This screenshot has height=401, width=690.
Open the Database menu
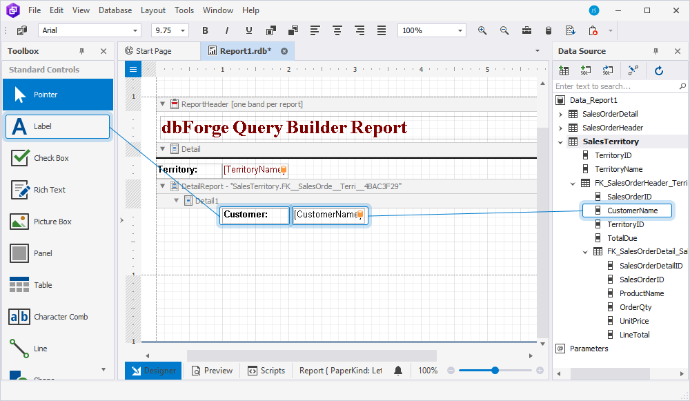click(x=115, y=10)
